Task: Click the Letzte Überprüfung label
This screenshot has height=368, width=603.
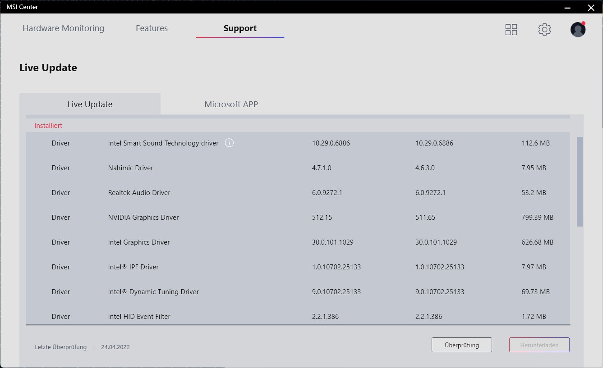Action: click(60, 347)
